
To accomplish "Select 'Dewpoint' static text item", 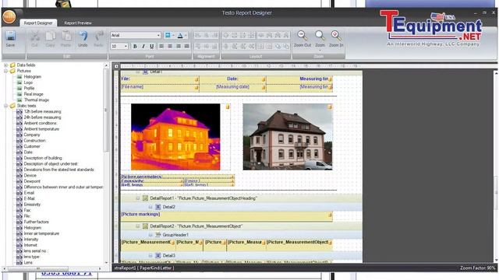I will [x=32, y=181].
